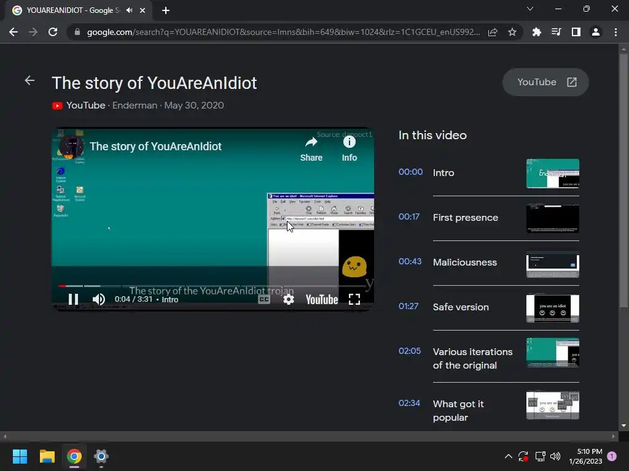Open the taskbar network icon
The image size is (629, 471).
tap(540, 456)
